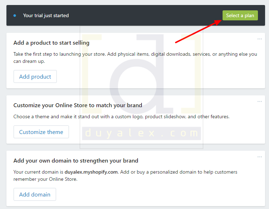Click the 'Customize your Online Store' heading

coord(78,105)
